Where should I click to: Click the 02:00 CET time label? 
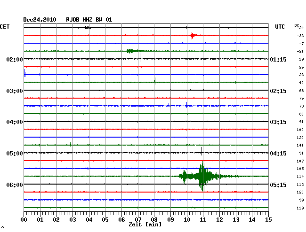[15, 59]
